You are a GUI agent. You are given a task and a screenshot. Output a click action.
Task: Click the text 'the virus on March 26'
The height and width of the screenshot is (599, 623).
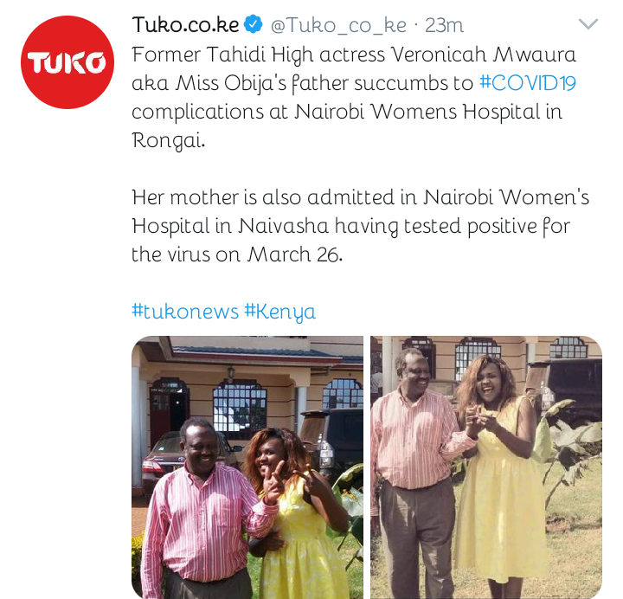point(237,254)
